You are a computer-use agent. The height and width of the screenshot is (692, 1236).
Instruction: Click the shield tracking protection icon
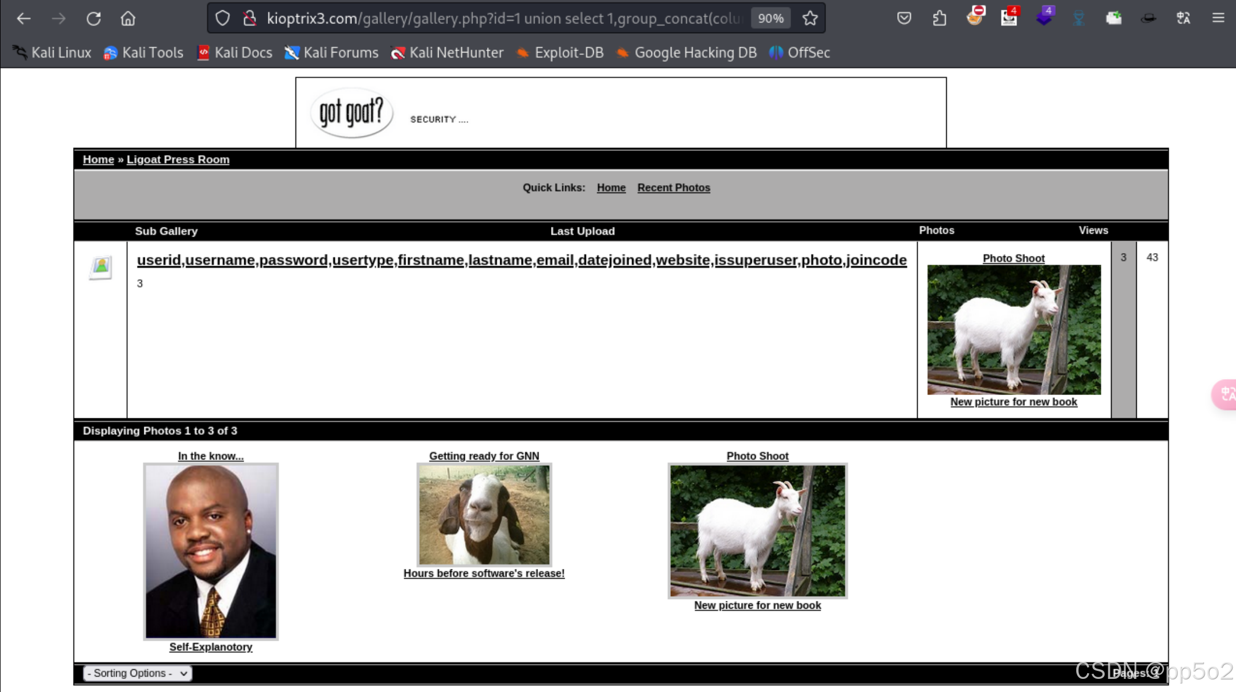point(222,18)
